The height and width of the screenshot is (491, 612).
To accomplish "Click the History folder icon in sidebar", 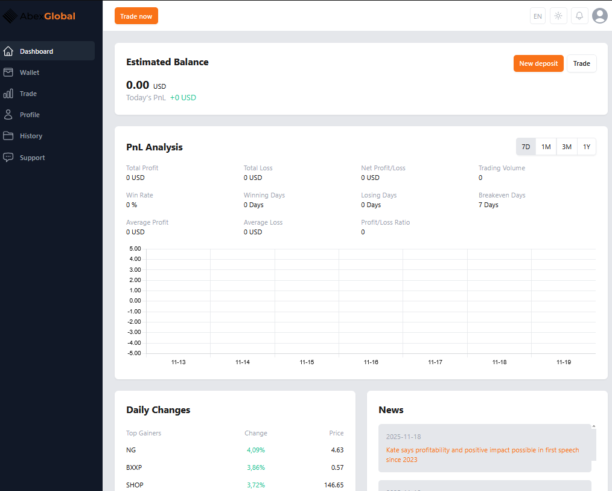I will pos(8,136).
